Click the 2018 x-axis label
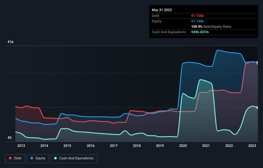 click(x=137, y=146)
